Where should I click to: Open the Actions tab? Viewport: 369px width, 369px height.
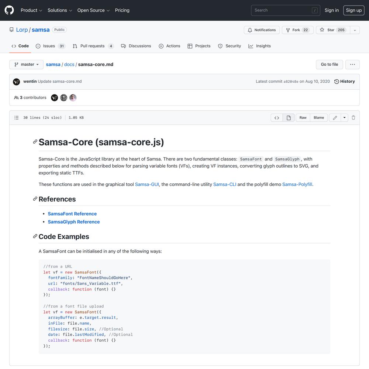(169, 46)
